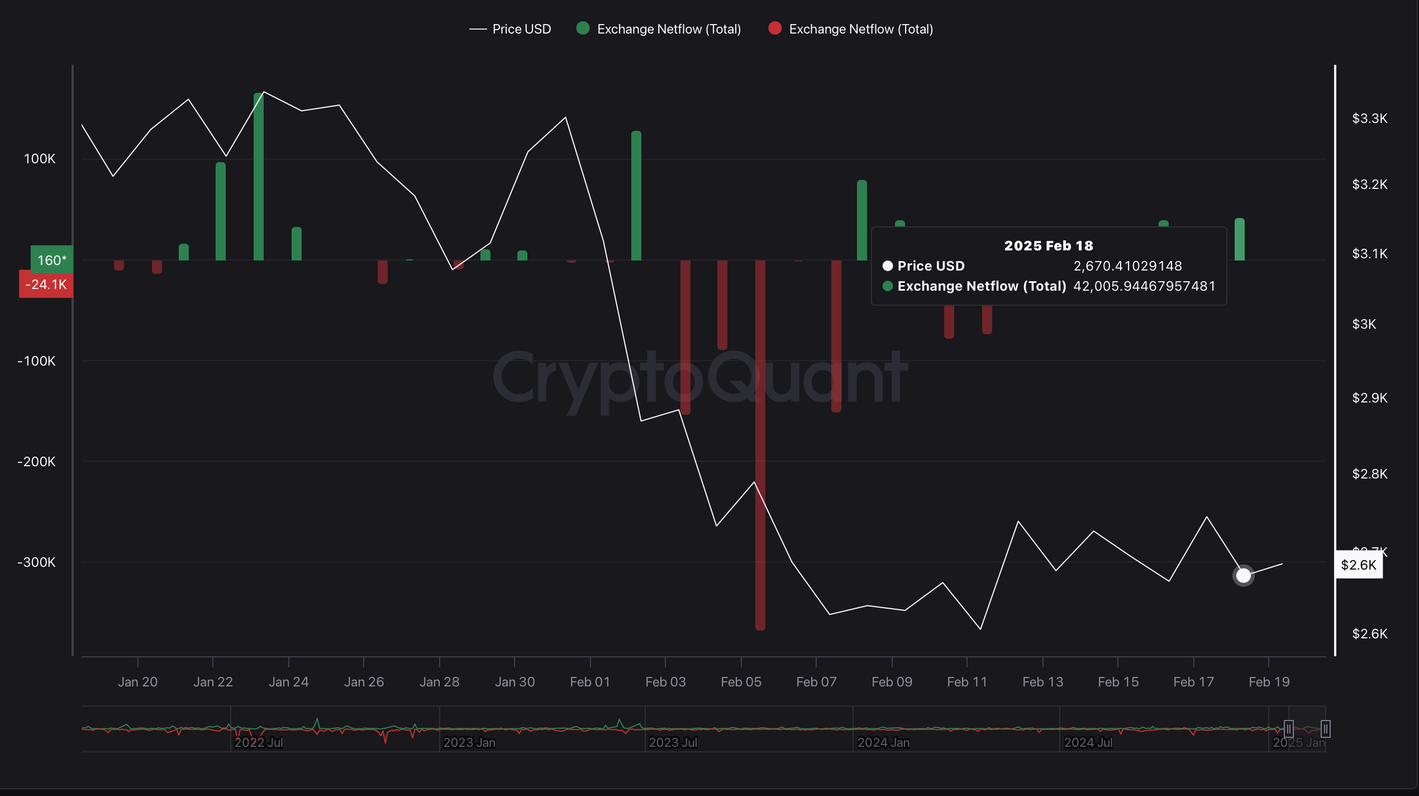Screen dimensions: 1419x796
Task: Click the tooltip date header 2025 Feb 18
Action: [x=1048, y=246]
